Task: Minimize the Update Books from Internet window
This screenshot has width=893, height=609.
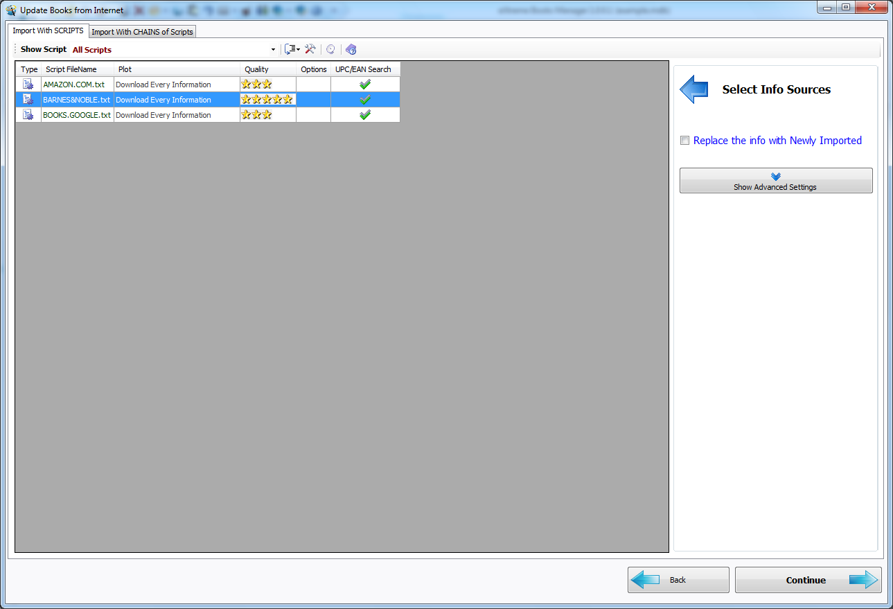Action: [x=827, y=7]
